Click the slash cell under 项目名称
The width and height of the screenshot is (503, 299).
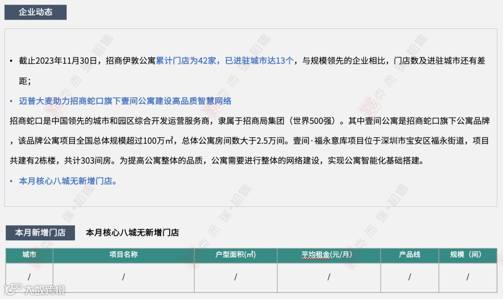point(123,277)
